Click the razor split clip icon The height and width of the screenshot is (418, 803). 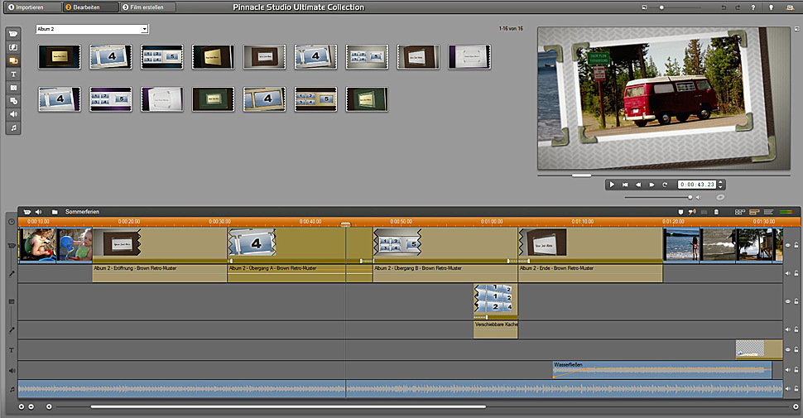(692, 212)
